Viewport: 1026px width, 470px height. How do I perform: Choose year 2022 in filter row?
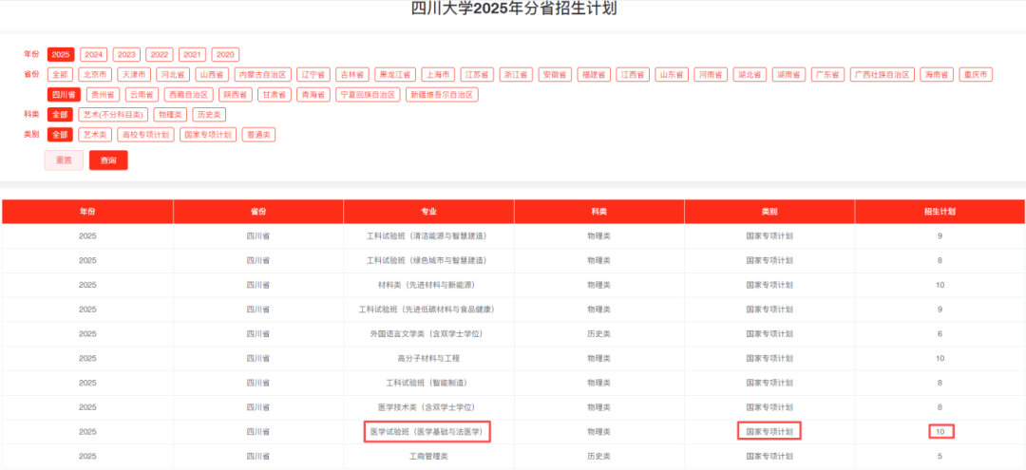coord(160,54)
